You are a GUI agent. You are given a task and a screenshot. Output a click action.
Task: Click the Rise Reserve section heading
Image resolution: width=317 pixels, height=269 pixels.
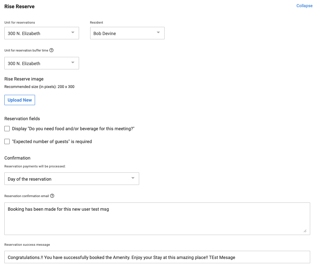(19, 7)
